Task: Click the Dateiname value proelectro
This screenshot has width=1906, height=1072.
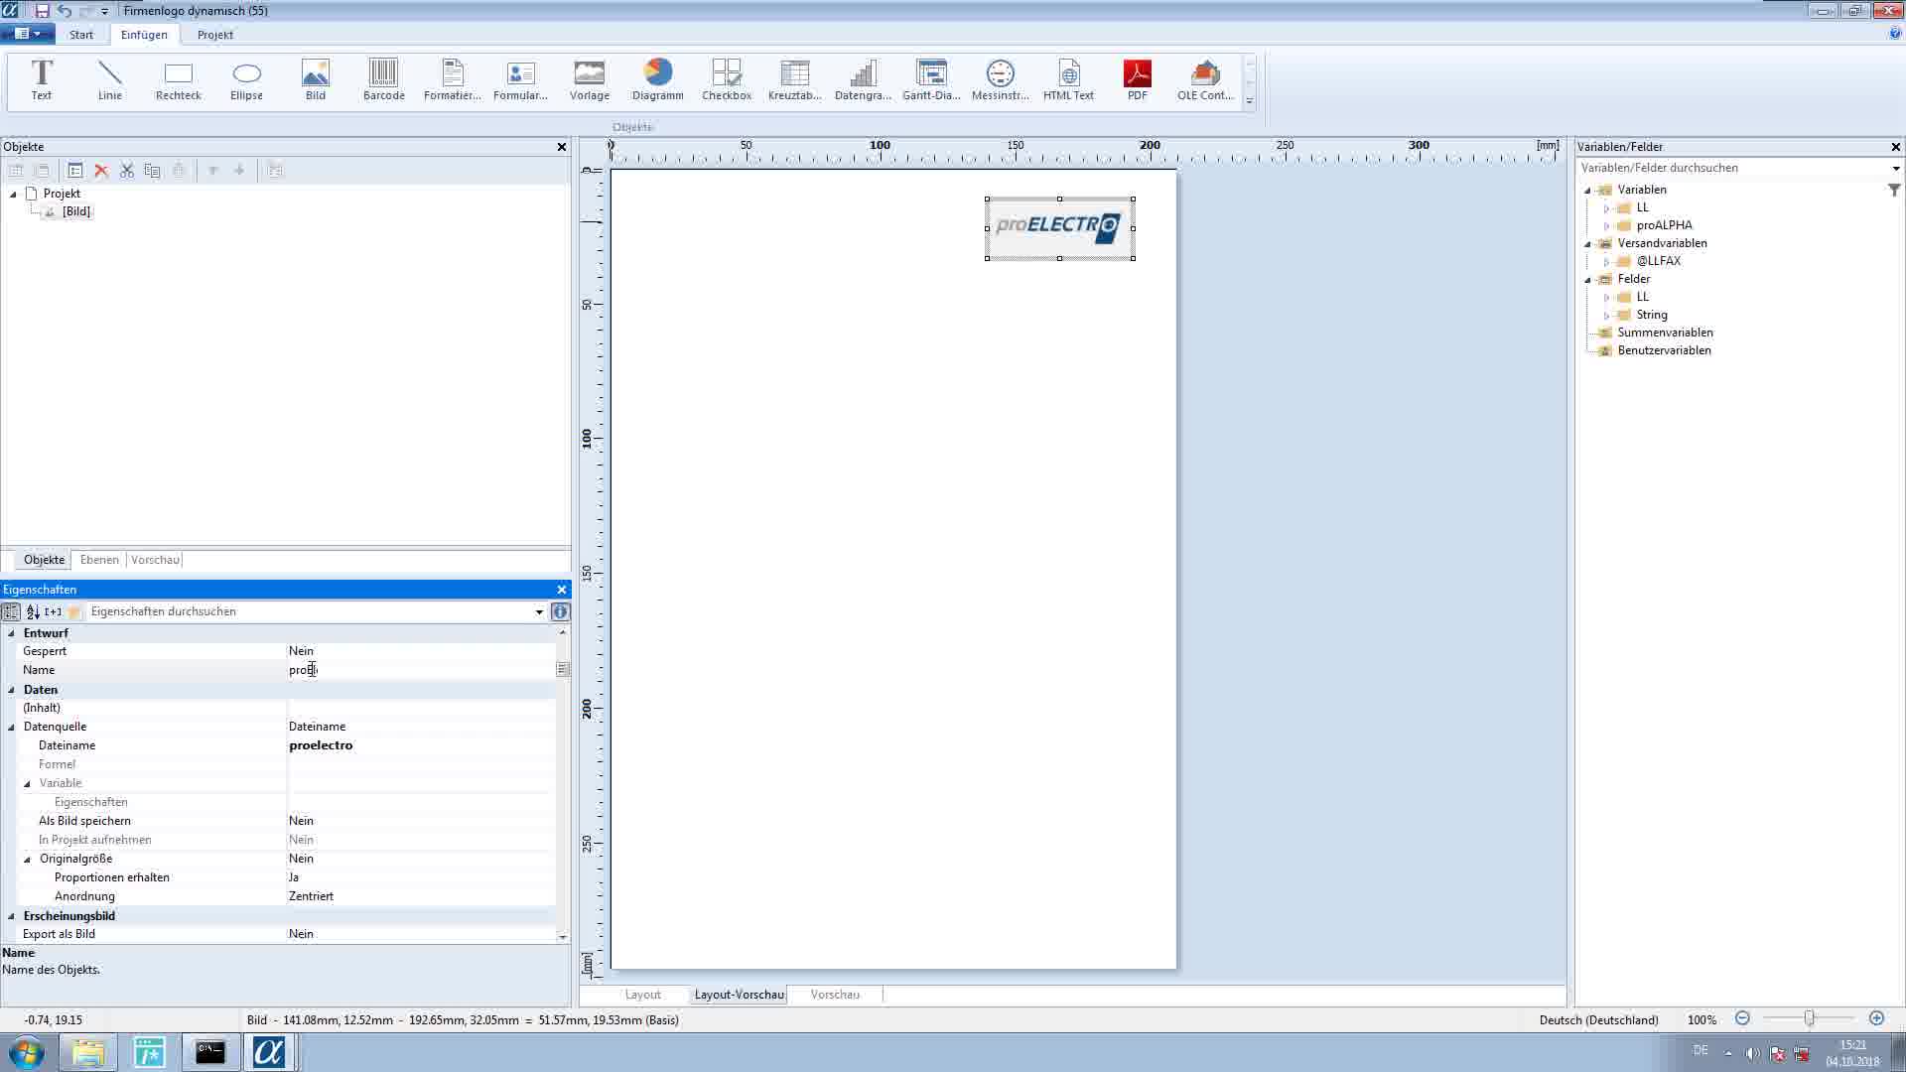Action: 321,745
